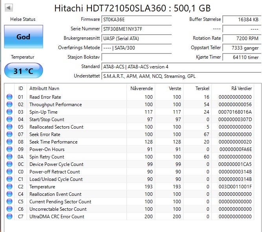Click the empty Stasjon Bokstav field
Screen dimensions: 262x232
tap(137, 57)
